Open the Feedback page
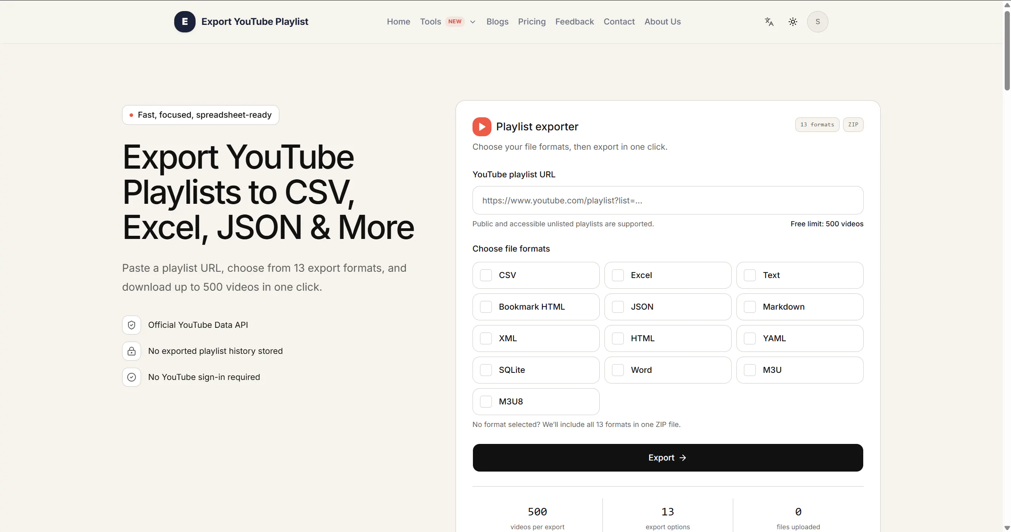The width and height of the screenshot is (1011, 532). [574, 22]
